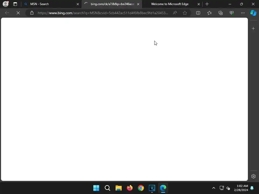Viewport: 259px width, 194px height.
Task: Add this page to favorites star
Action: click(185, 13)
